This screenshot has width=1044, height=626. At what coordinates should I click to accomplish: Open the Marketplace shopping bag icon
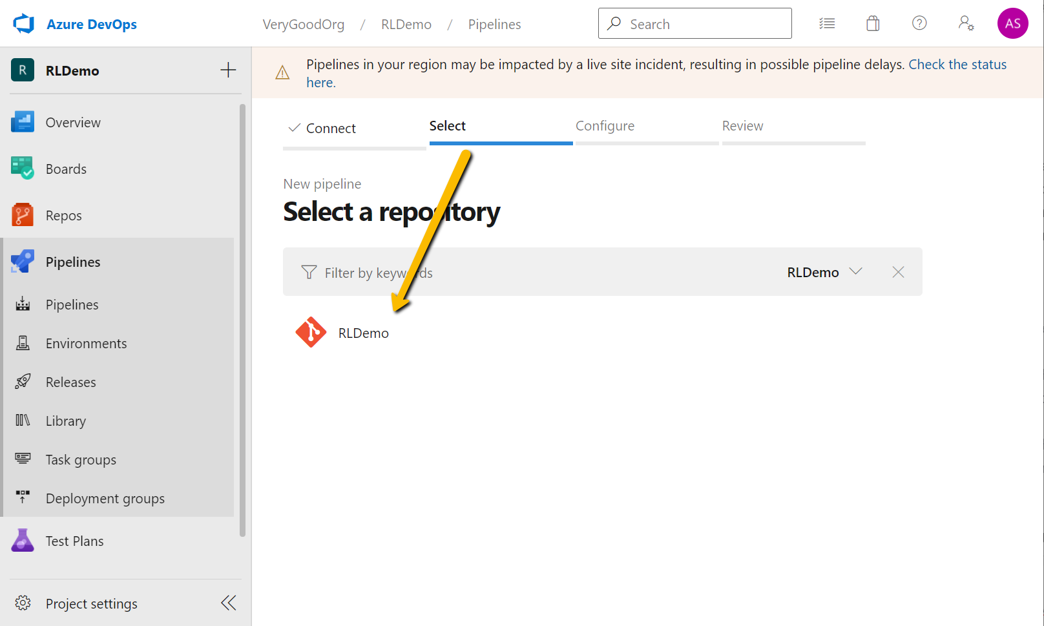tap(873, 24)
